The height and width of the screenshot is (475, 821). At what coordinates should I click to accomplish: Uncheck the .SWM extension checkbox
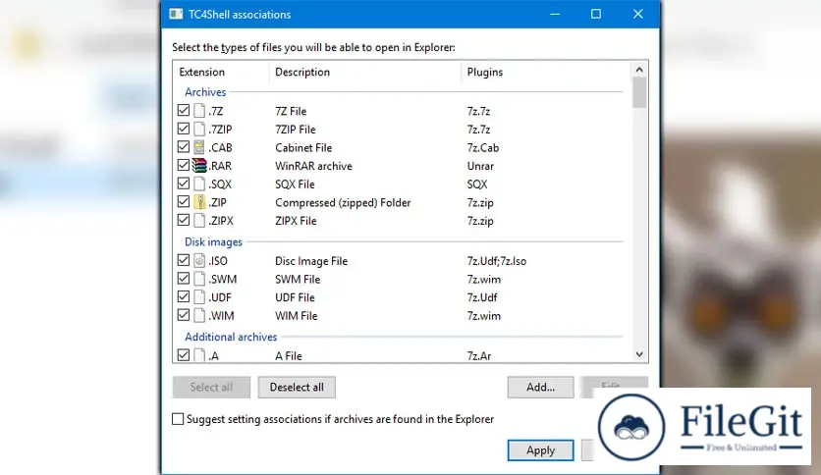184,279
